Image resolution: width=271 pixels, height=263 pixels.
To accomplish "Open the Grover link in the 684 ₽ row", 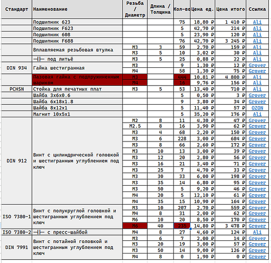I will pyautogui.click(x=257, y=139).
